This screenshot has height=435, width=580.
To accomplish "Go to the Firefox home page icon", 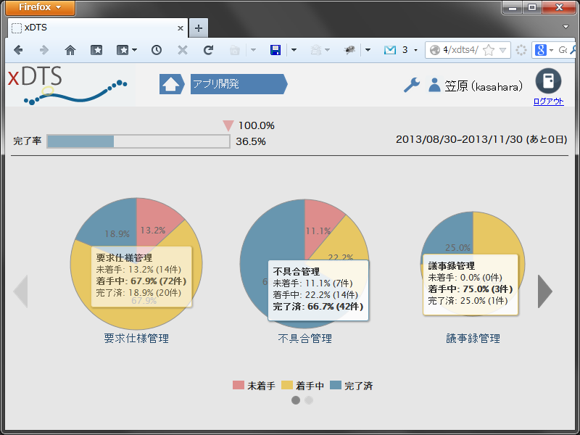I will pyautogui.click(x=70, y=50).
